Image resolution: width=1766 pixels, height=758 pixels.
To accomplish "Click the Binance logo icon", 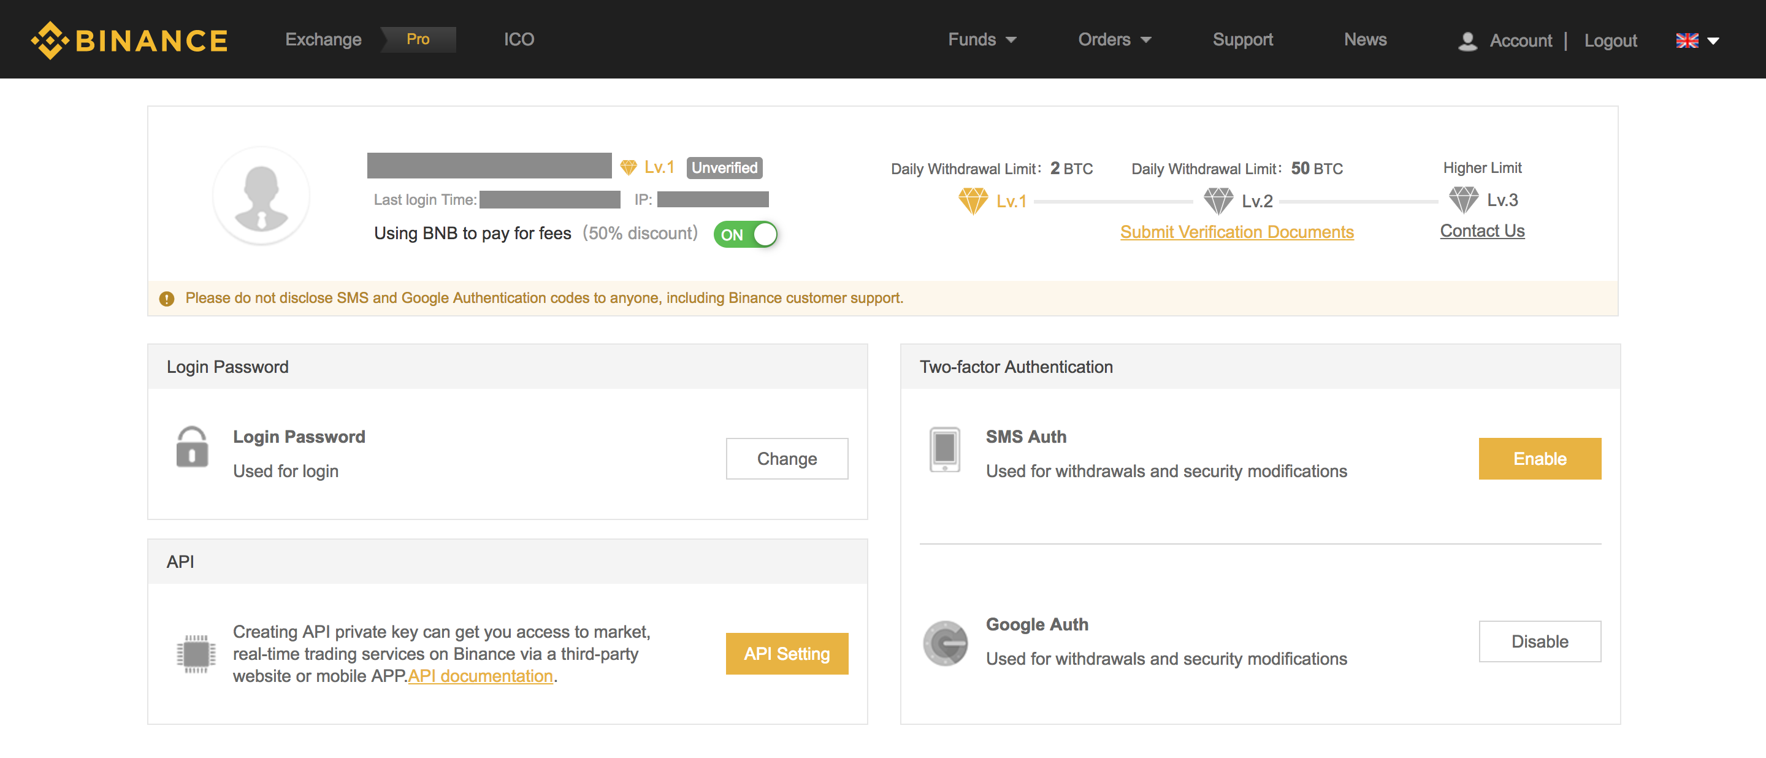I will point(45,39).
